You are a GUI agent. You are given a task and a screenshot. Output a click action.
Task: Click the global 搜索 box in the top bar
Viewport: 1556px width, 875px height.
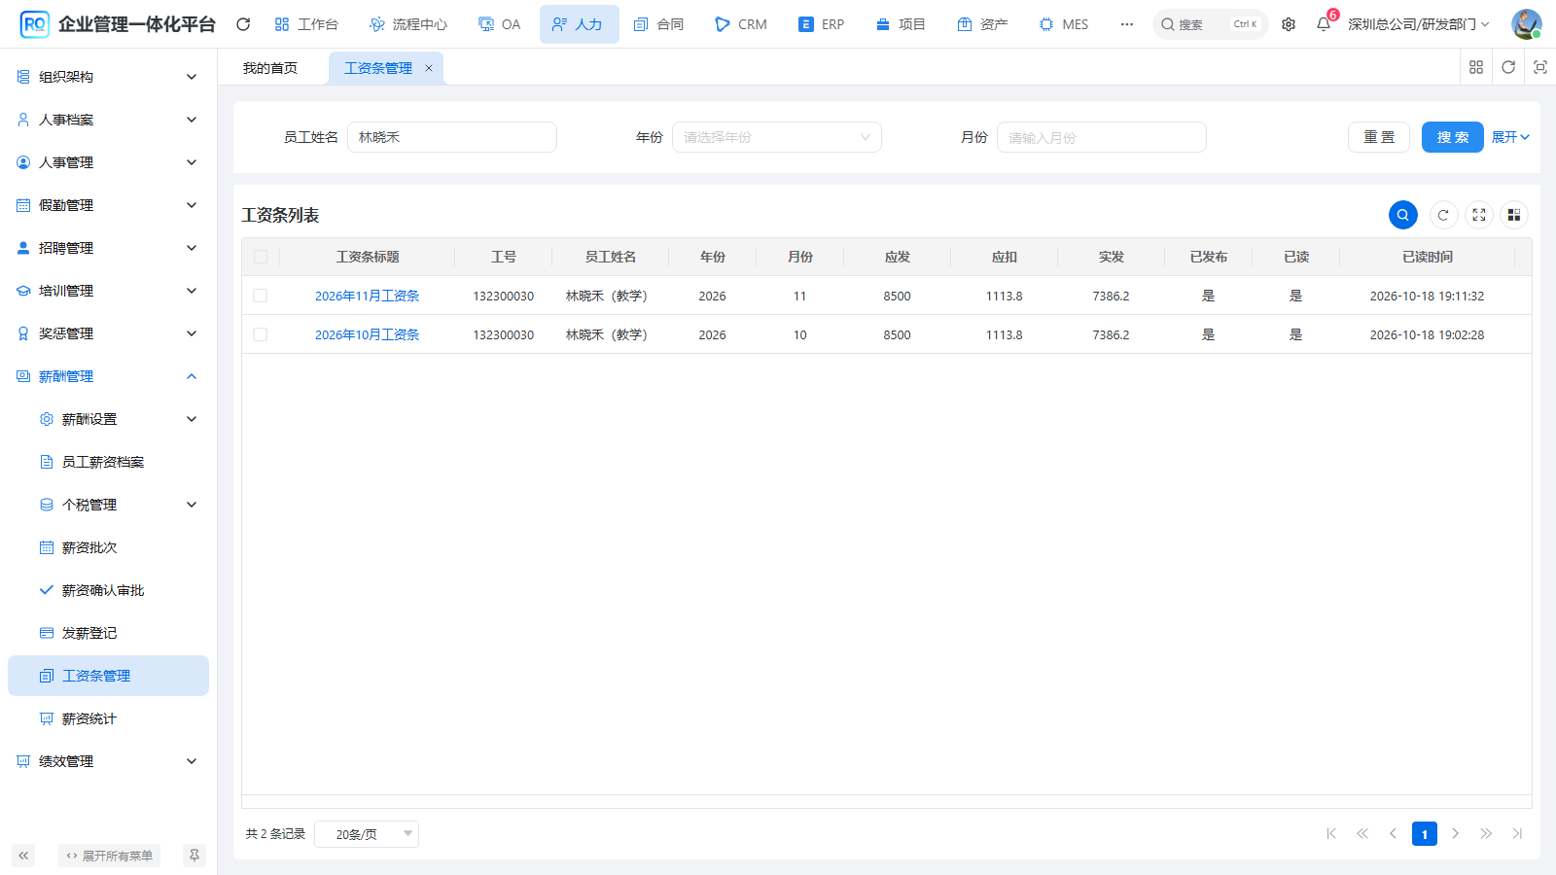point(1211,24)
